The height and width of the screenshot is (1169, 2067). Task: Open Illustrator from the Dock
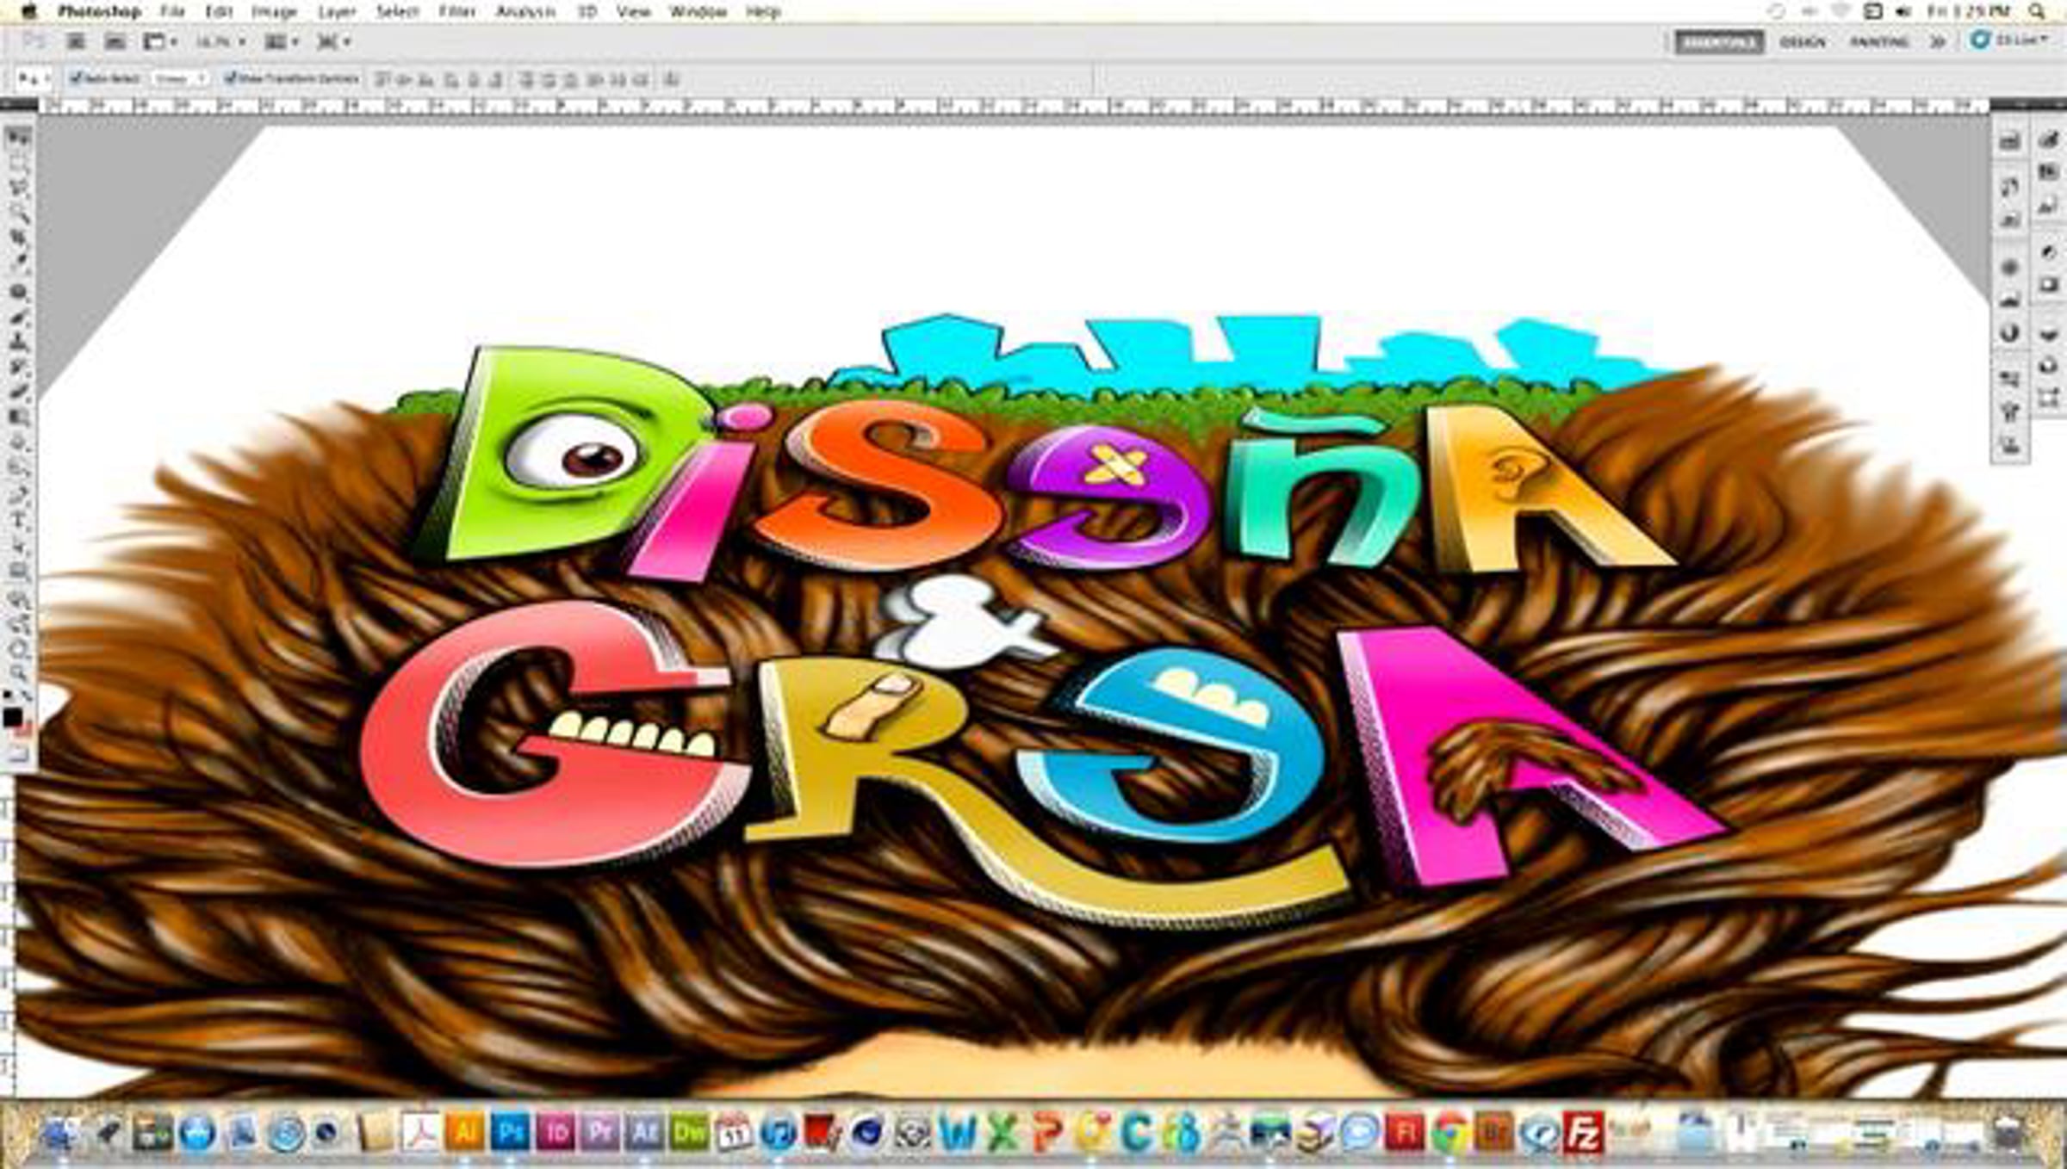[x=464, y=1132]
